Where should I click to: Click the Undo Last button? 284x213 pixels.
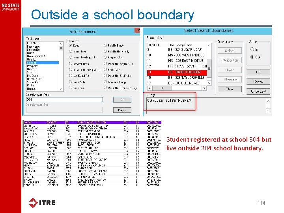pyautogui.click(x=258, y=92)
